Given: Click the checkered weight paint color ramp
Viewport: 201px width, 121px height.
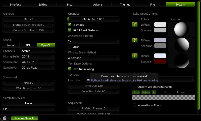Looking at the screenshot, I should [164, 97].
